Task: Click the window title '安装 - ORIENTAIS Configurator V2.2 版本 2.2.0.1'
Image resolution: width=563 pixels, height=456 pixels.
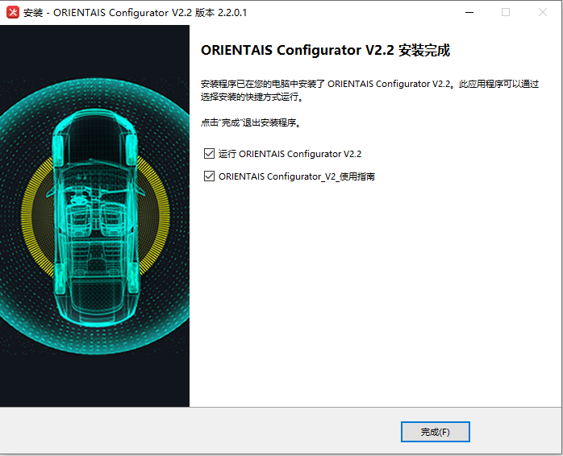Action: click(135, 13)
